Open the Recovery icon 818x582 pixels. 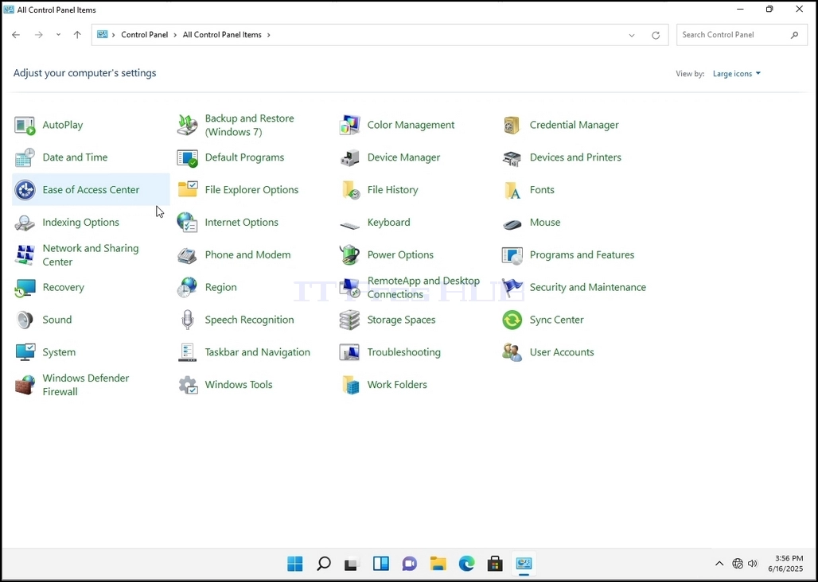(25, 288)
